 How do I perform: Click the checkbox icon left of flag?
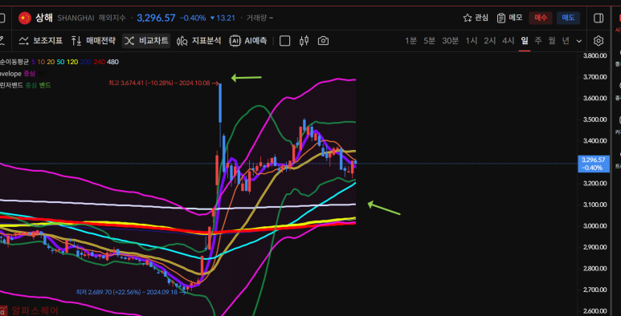coord(2,18)
